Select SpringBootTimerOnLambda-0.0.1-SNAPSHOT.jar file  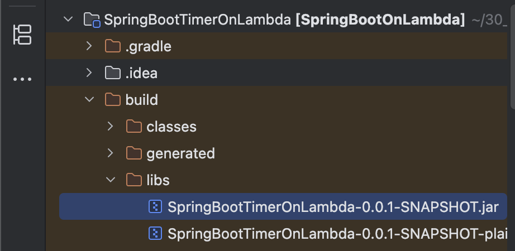283,207
